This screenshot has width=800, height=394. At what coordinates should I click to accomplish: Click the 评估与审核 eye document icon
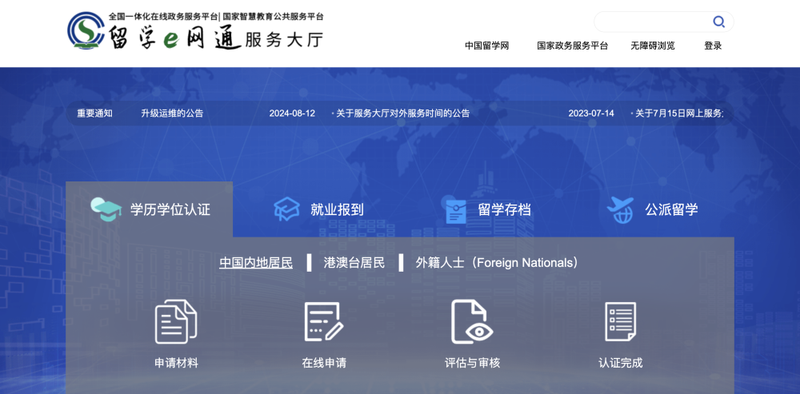pos(472,321)
